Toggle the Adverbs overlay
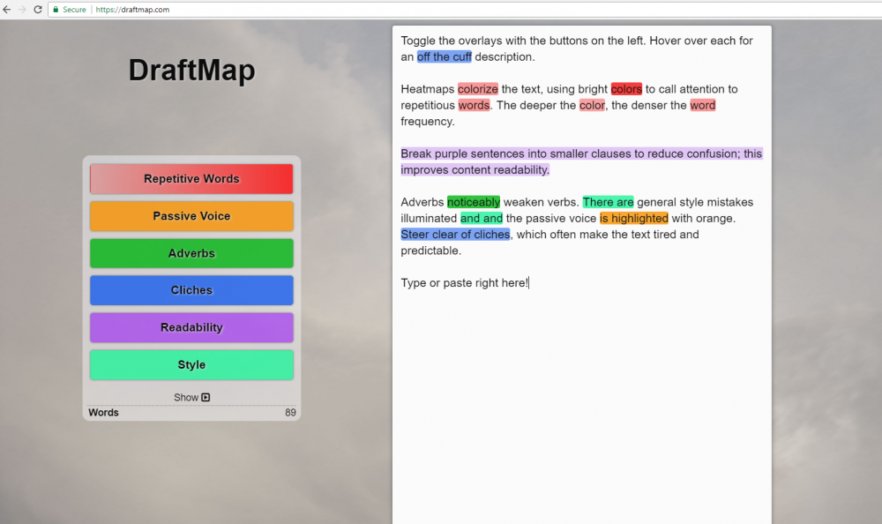Screen dimensions: 882x524 (x=191, y=253)
